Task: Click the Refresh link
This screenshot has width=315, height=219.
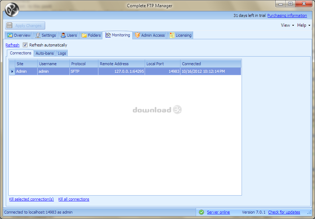Action: (x=12, y=45)
